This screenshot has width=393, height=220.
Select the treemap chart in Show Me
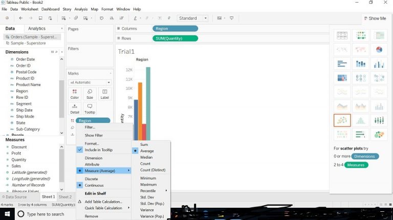tap(342, 78)
